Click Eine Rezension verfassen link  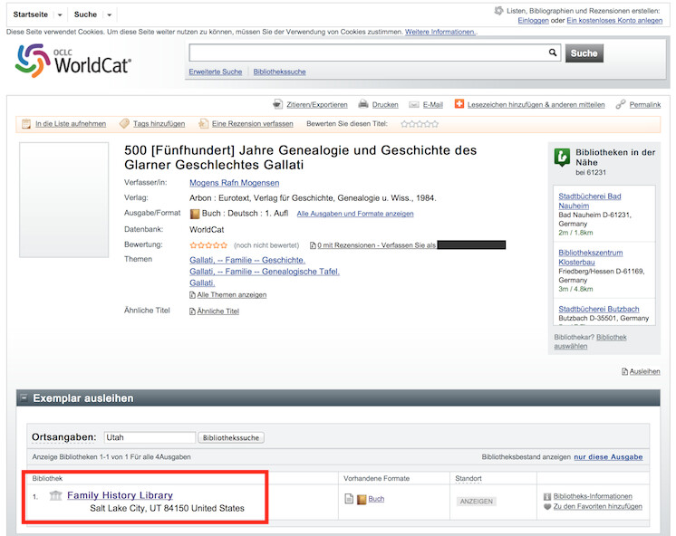[x=253, y=124]
